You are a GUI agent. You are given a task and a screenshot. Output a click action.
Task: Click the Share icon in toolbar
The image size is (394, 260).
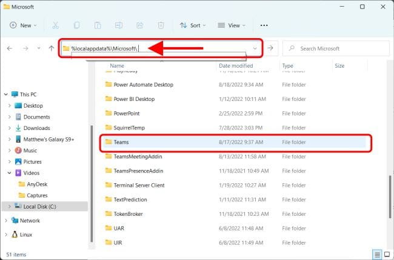pos(139,25)
